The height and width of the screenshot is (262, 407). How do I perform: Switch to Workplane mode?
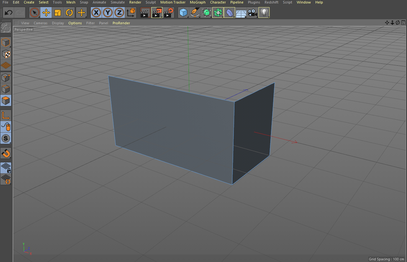pos(6,65)
